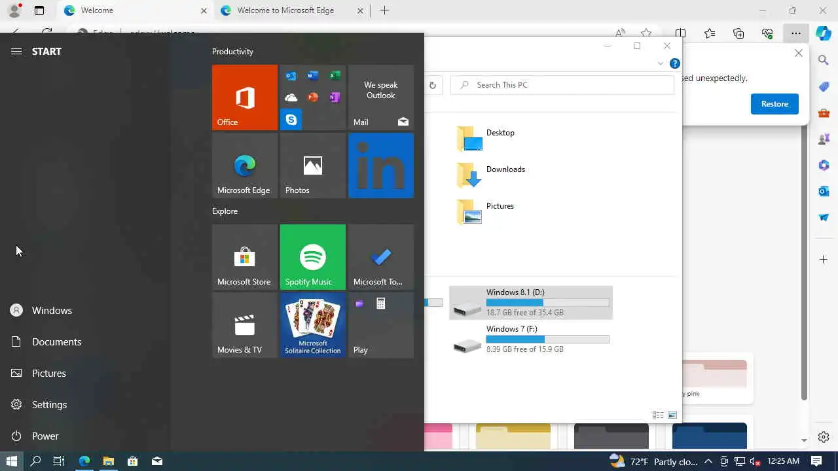Open Edge tab actions menu
The width and height of the screenshot is (838, 471).
click(x=39, y=10)
